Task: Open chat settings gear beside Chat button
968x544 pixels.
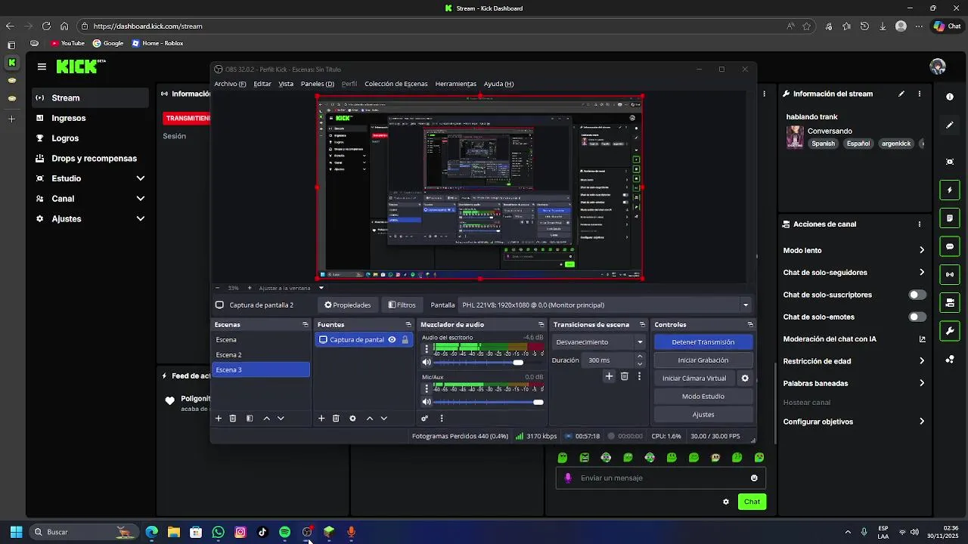Action: point(726,502)
